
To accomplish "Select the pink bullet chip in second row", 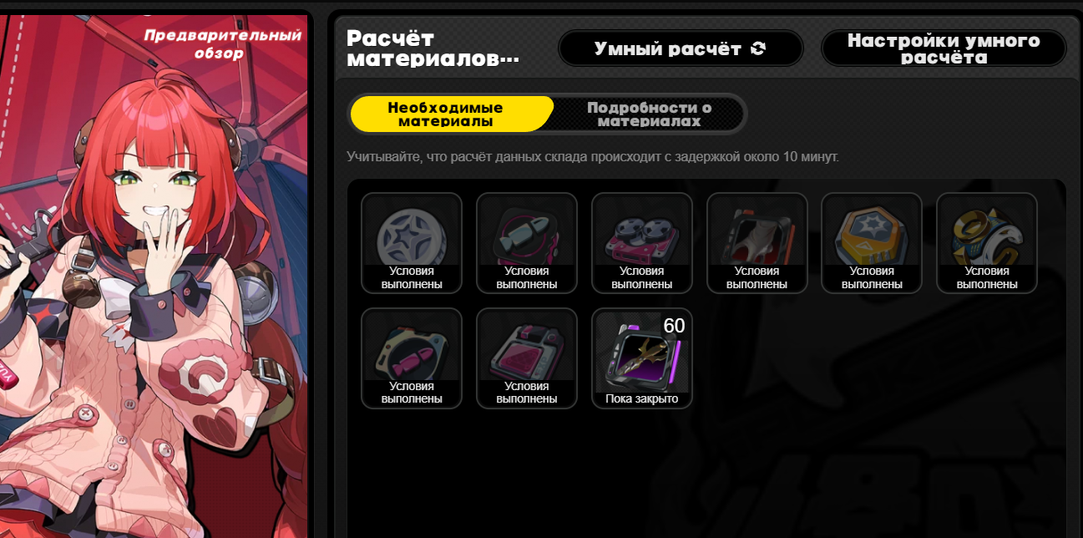I will point(412,358).
